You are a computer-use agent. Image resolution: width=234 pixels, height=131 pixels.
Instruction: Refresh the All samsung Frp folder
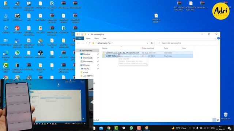152,43
